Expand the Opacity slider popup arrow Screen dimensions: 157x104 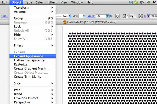point(108,16)
